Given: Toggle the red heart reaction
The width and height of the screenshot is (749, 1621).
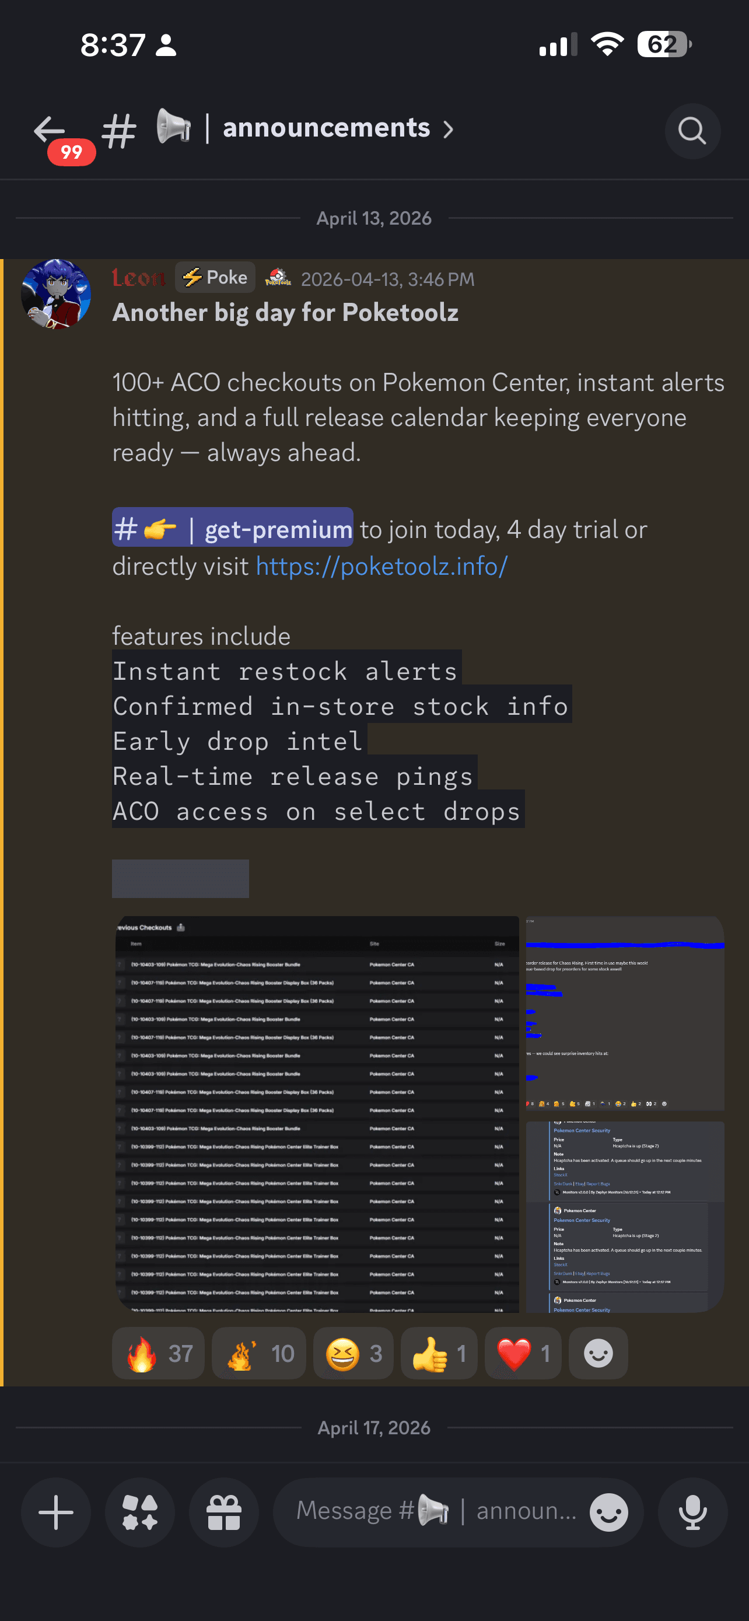Looking at the screenshot, I should [x=523, y=1354].
